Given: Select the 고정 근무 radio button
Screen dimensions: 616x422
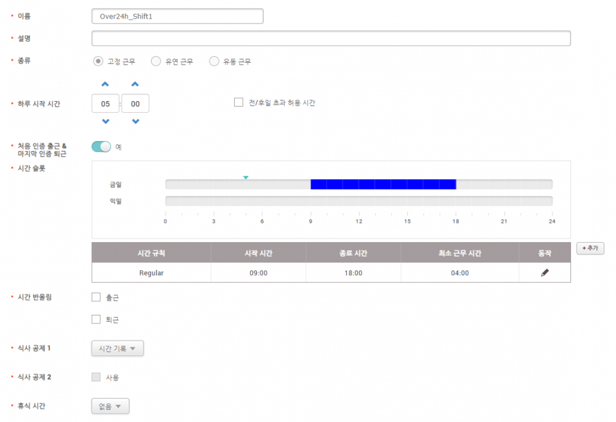Looking at the screenshot, I should [x=98, y=61].
